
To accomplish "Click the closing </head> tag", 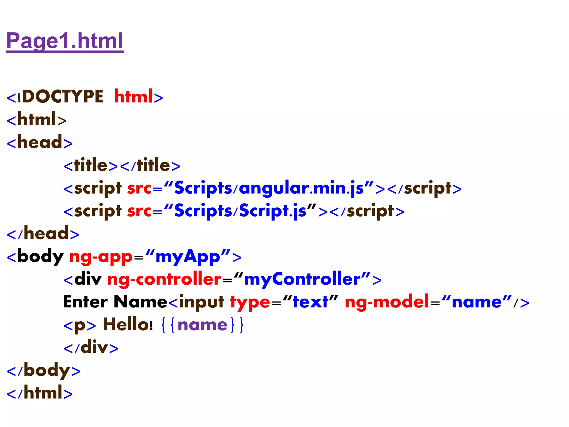I will click(43, 234).
